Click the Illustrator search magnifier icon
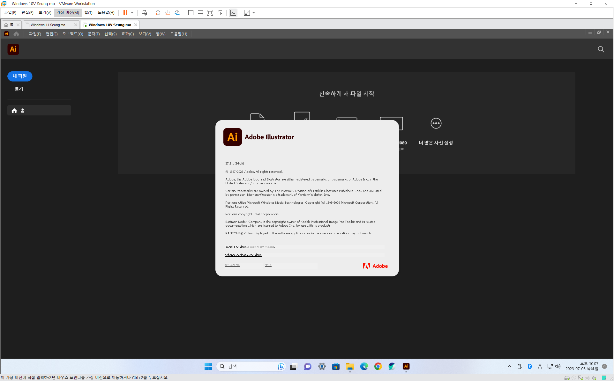 [x=601, y=49]
